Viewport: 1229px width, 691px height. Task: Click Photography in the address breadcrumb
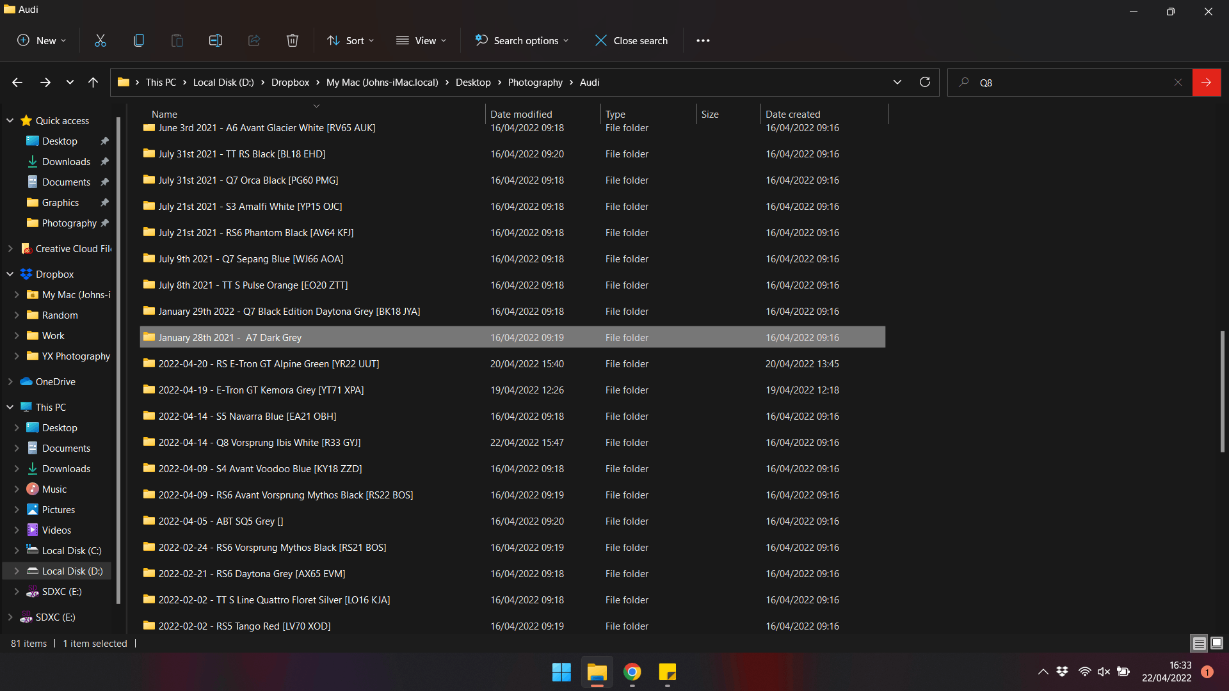click(535, 83)
